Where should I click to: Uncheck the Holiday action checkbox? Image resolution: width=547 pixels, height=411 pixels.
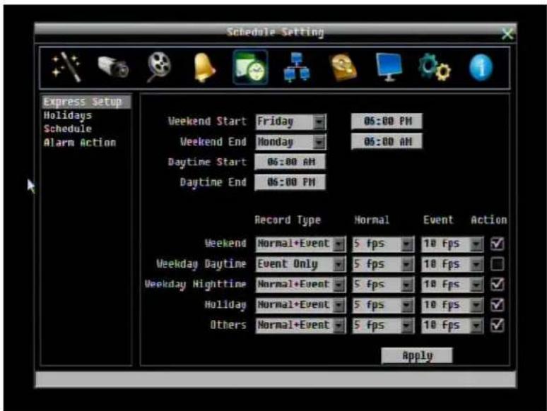(497, 305)
